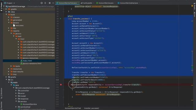Viewport: 196px width, 110px height.
Task: Collapse the reports folder
Action: pyautogui.click(x=9, y=31)
